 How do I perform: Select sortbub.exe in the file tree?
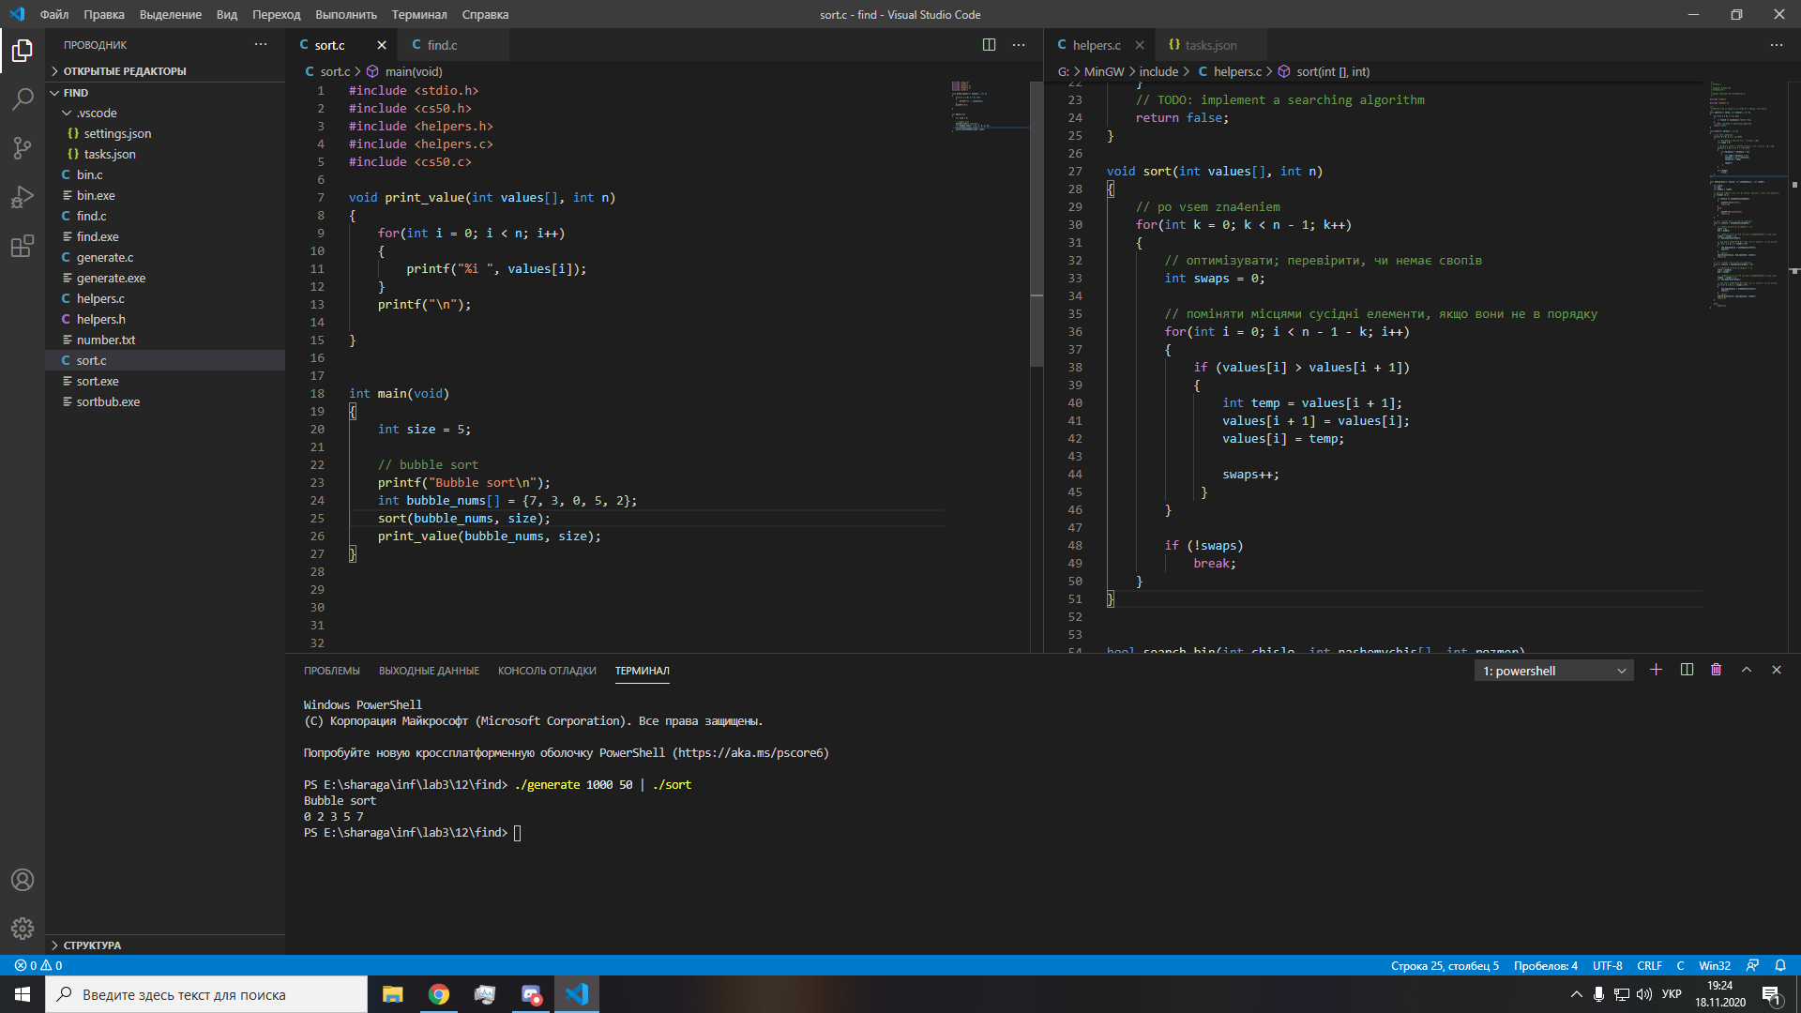165,401
